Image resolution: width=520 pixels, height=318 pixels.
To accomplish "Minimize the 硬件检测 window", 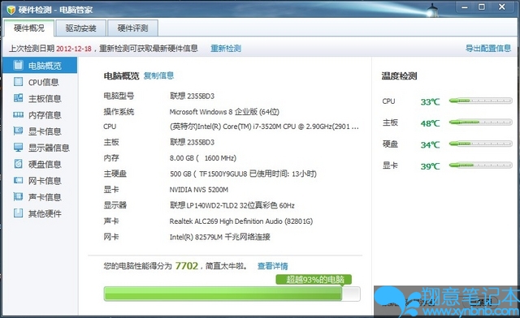I will 465,7.
